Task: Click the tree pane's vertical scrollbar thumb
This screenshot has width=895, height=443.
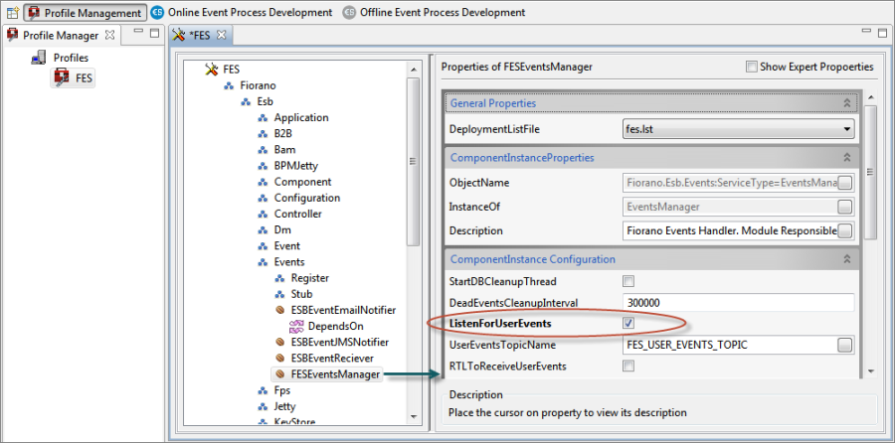Action: (414, 161)
